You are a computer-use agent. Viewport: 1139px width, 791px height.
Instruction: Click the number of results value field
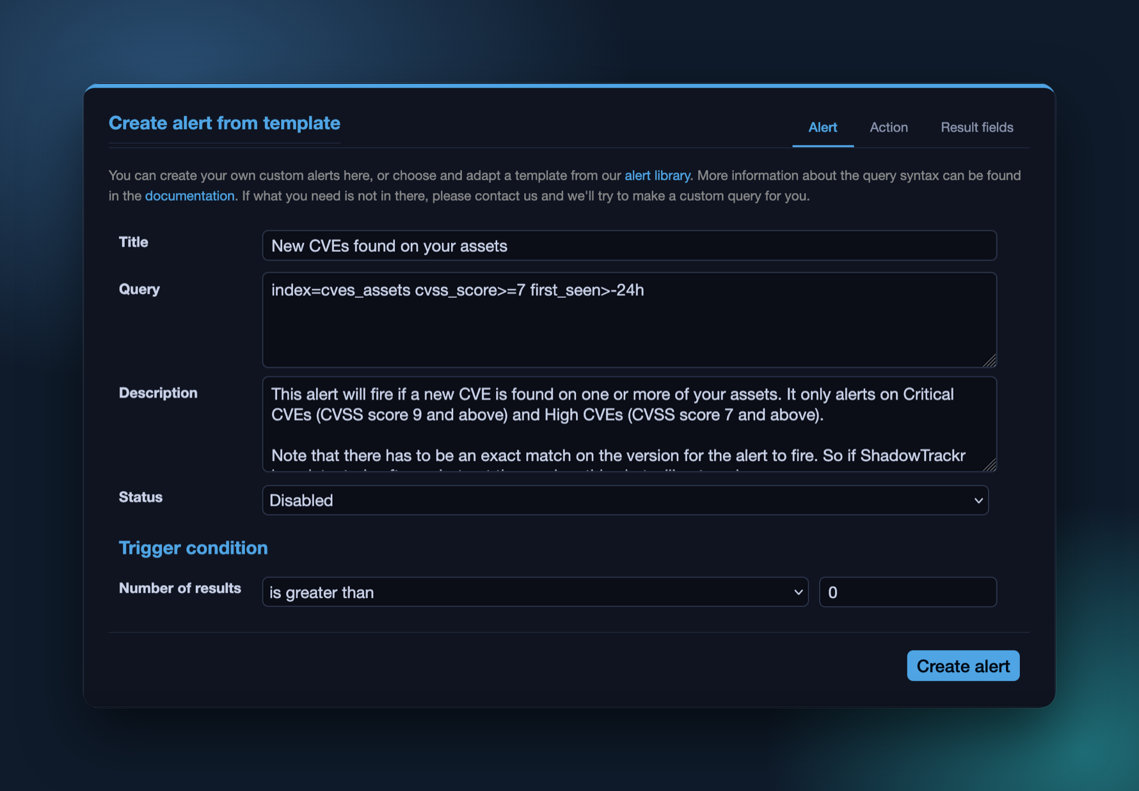(x=907, y=592)
